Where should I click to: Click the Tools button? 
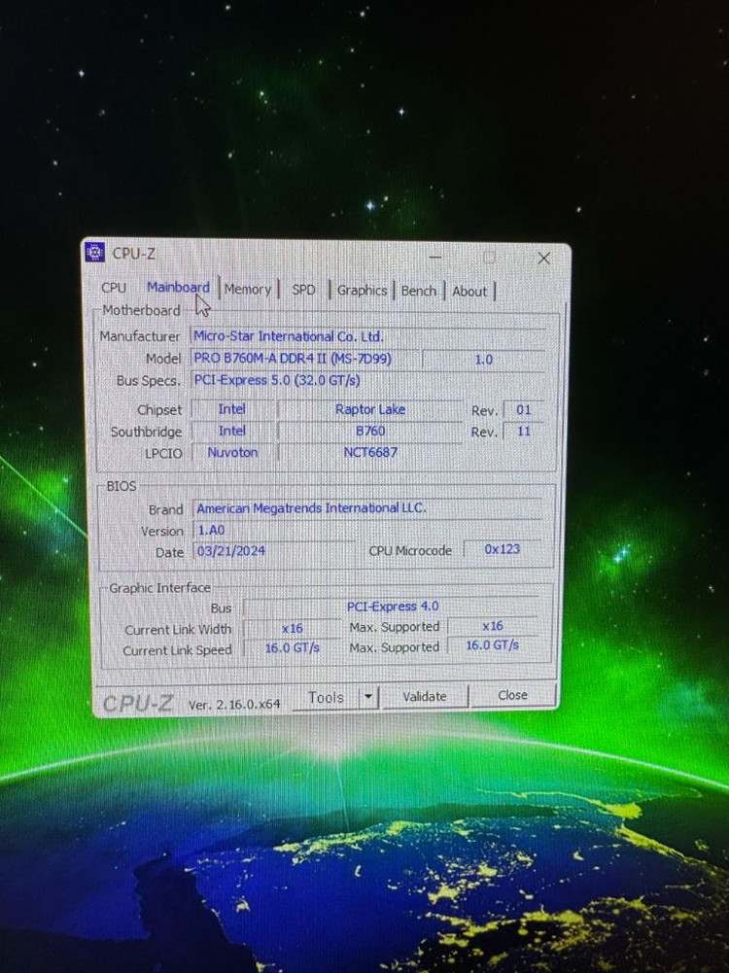coord(327,698)
